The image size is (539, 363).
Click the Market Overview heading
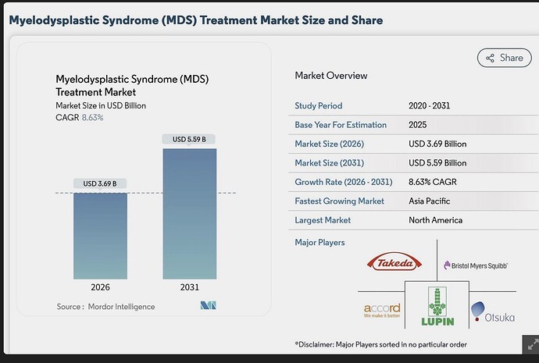pos(331,76)
